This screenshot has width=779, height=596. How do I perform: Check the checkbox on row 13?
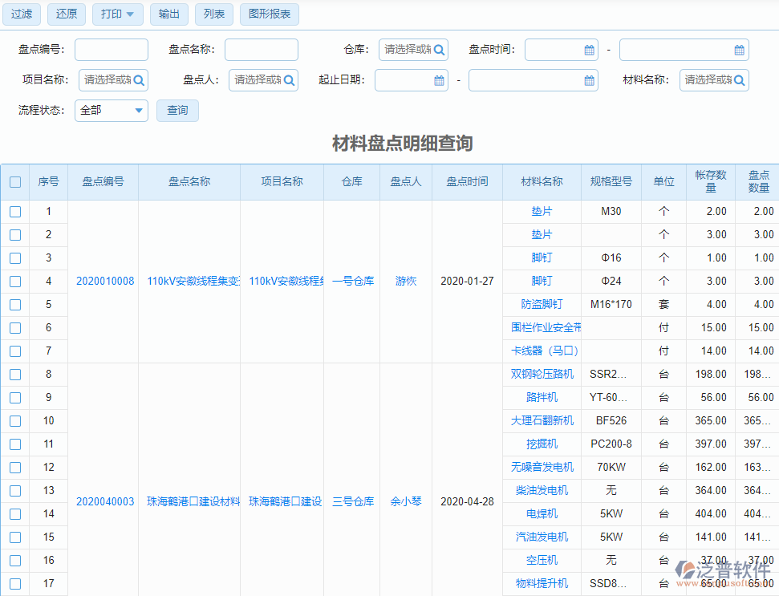click(x=15, y=490)
